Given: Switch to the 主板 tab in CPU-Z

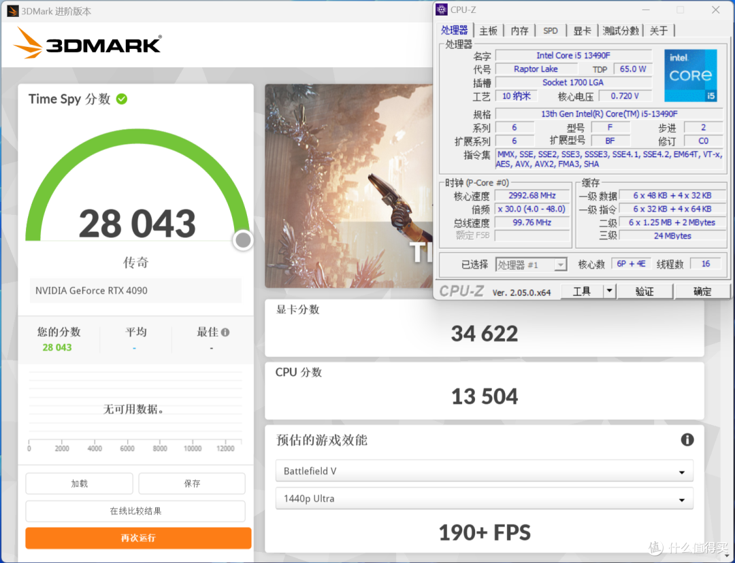Looking at the screenshot, I should (488, 31).
